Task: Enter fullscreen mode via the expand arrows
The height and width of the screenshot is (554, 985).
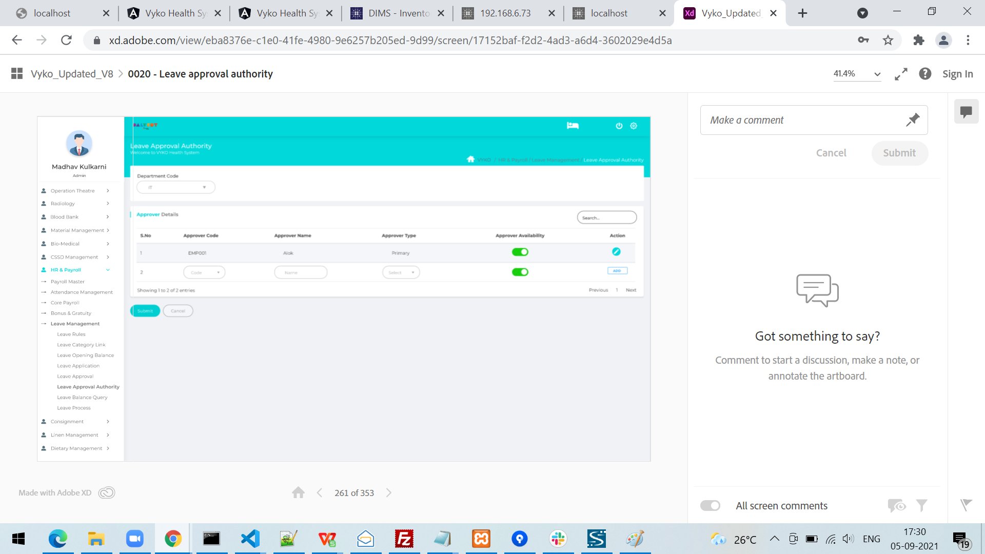Action: 901,74
